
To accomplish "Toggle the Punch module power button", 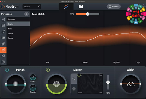I will tap(7, 70).
